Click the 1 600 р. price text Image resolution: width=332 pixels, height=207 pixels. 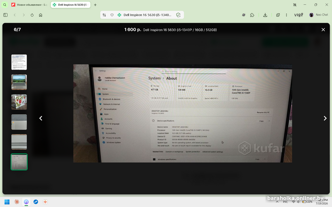click(132, 29)
